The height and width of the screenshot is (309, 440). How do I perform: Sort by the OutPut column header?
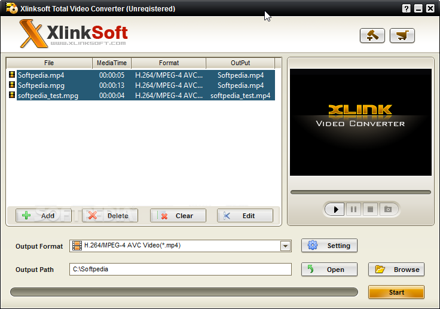(x=240, y=63)
